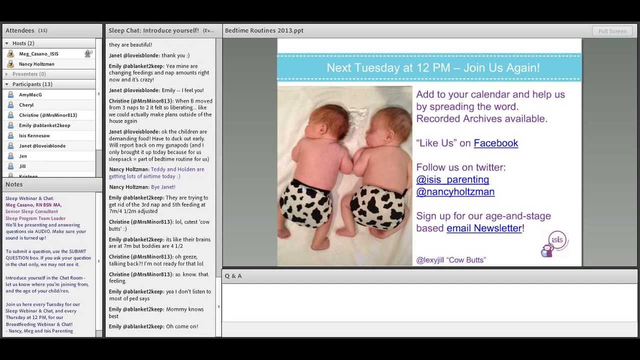Select the participant icon next to Jen
Screen dimensions: 640x360
click(10, 156)
